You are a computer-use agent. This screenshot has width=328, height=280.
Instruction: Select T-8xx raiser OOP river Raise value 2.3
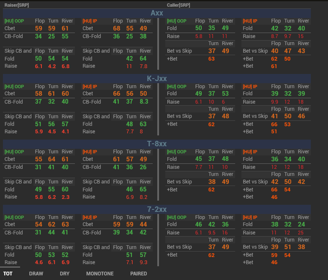click(x=67, y=197)
